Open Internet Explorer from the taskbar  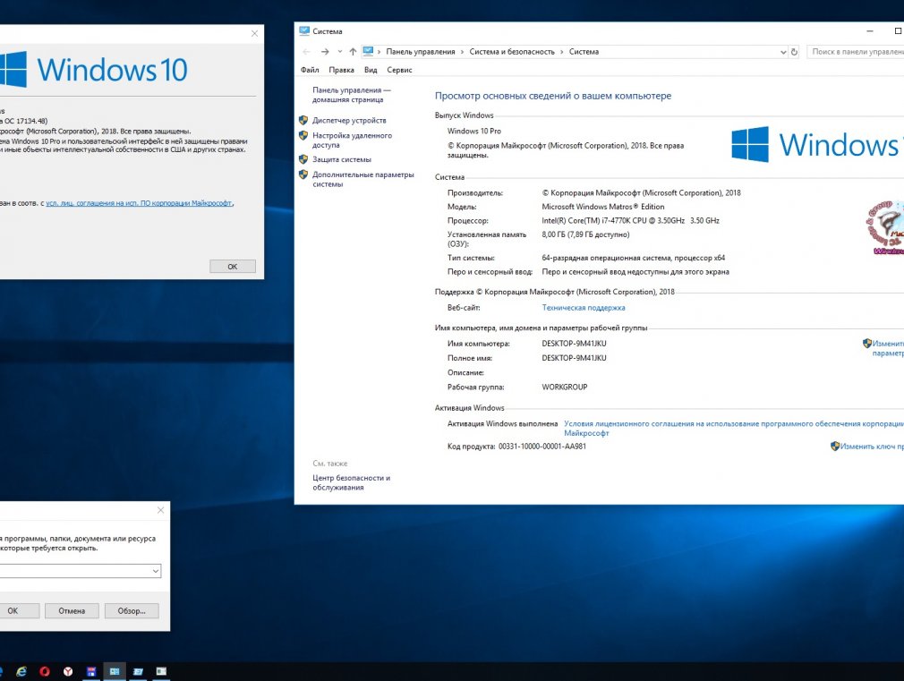click(x=21, y=671)
